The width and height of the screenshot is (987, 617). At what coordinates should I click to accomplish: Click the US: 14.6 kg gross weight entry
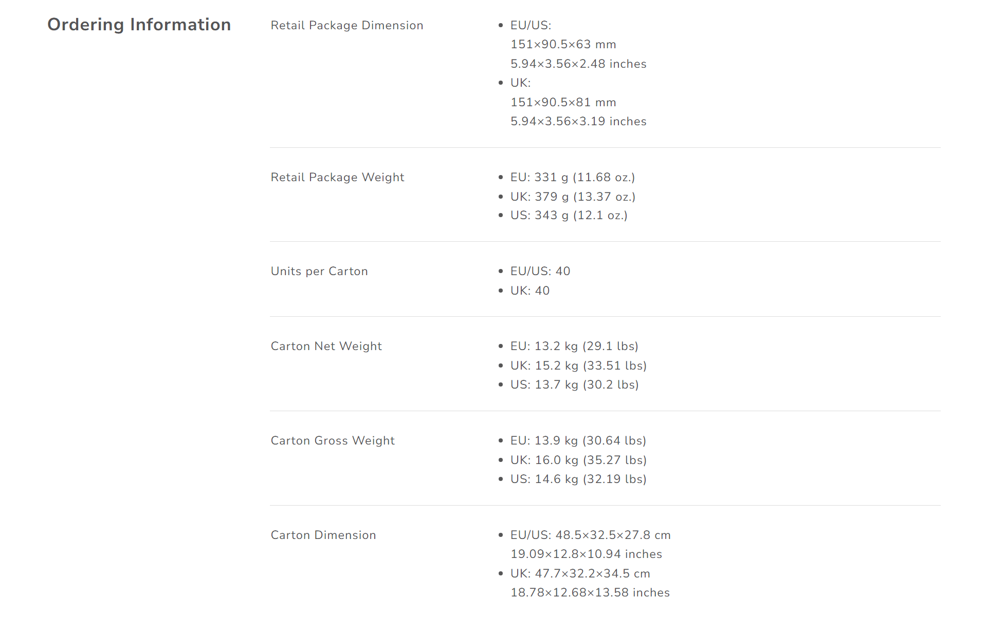click(578, 479)
